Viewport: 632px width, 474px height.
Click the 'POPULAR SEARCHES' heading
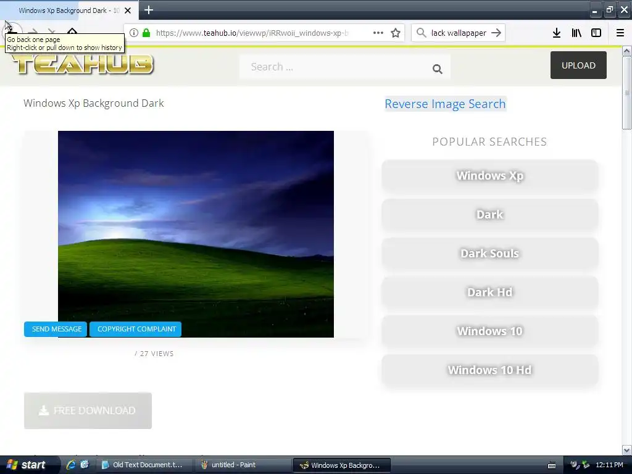[489, 142]
